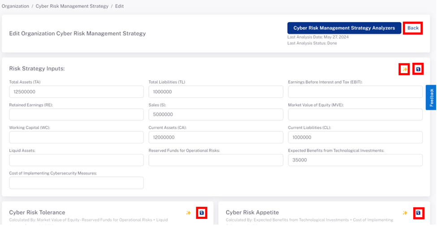
Task: Focus Expected Benefits from Technological Investments field
Action: click(355, 160)
